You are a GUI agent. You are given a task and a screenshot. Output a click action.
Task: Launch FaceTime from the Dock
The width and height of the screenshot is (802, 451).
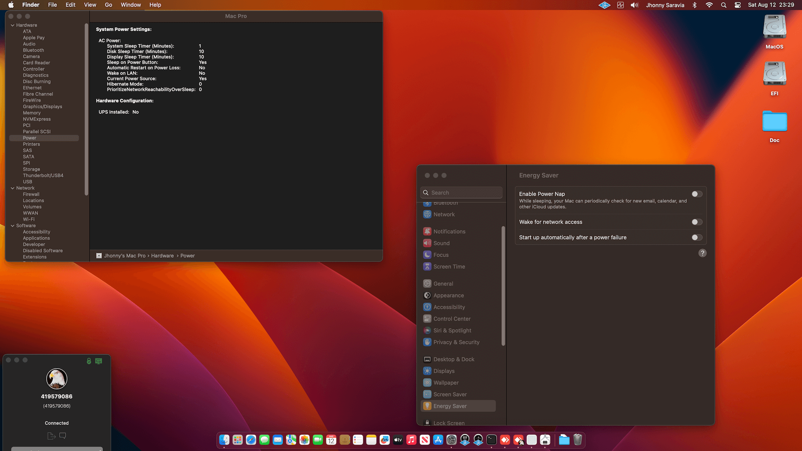(x=318, y=440)
